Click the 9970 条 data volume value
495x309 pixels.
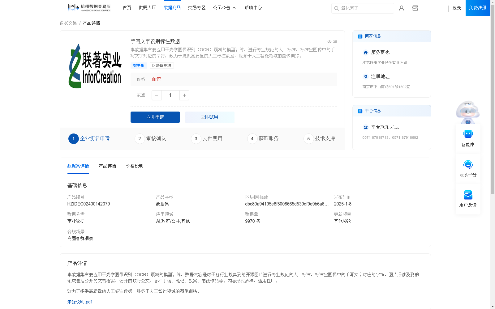(252, 221)
